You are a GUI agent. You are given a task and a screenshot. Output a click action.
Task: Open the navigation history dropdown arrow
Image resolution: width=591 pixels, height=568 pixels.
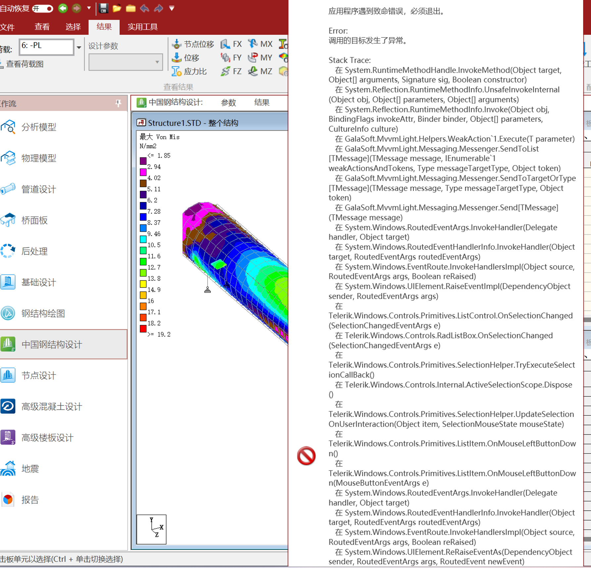(x=89, y=8)
